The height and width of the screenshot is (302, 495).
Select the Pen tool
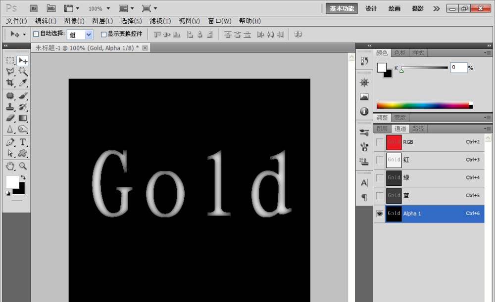pyautogui.click(x=10, y=142)
